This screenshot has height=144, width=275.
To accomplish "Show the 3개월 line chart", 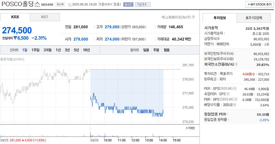I will click(47, 50).
